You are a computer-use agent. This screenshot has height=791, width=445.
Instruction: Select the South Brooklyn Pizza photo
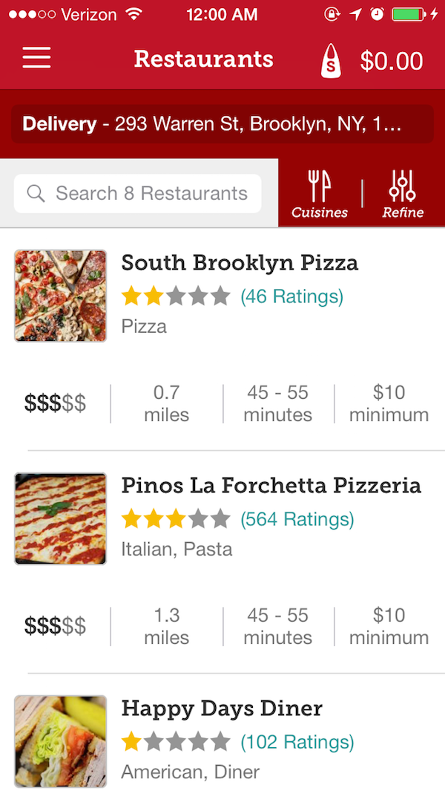click(61, 296)
